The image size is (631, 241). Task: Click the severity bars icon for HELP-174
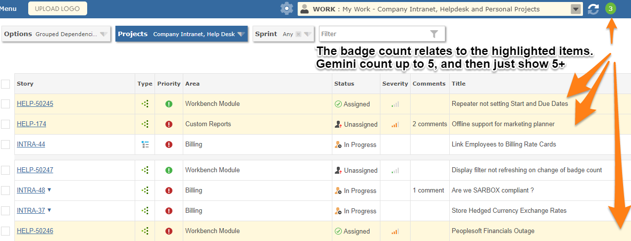pos(395,125)
